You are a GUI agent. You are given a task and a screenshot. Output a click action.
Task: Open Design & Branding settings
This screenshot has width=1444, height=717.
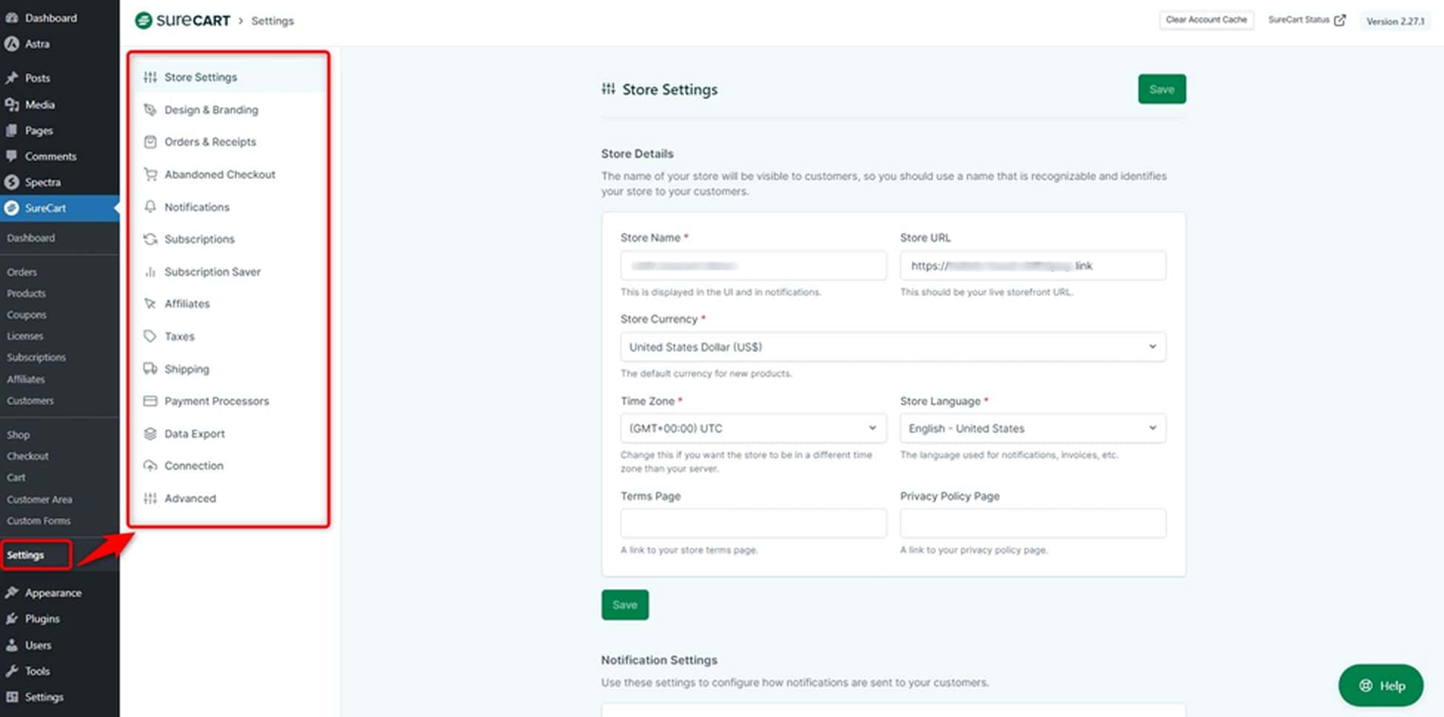(210, 110)
